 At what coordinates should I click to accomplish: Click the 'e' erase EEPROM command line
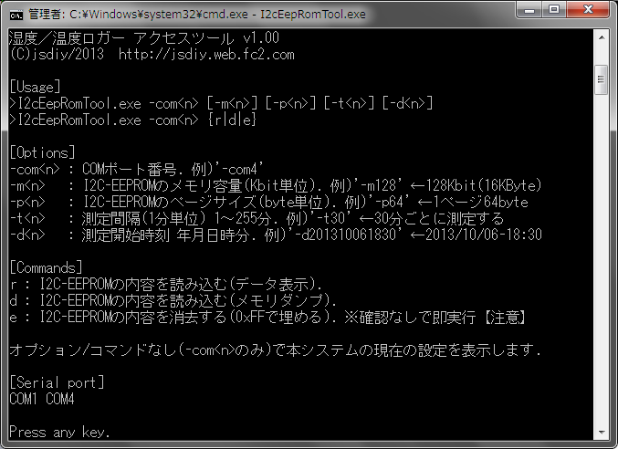click(267, 317)
